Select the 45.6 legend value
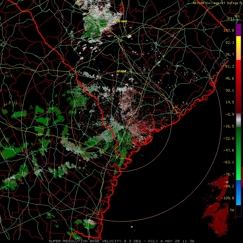 230,78
